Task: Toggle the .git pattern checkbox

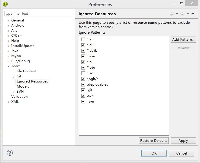Action: click(x=83, y=90)
